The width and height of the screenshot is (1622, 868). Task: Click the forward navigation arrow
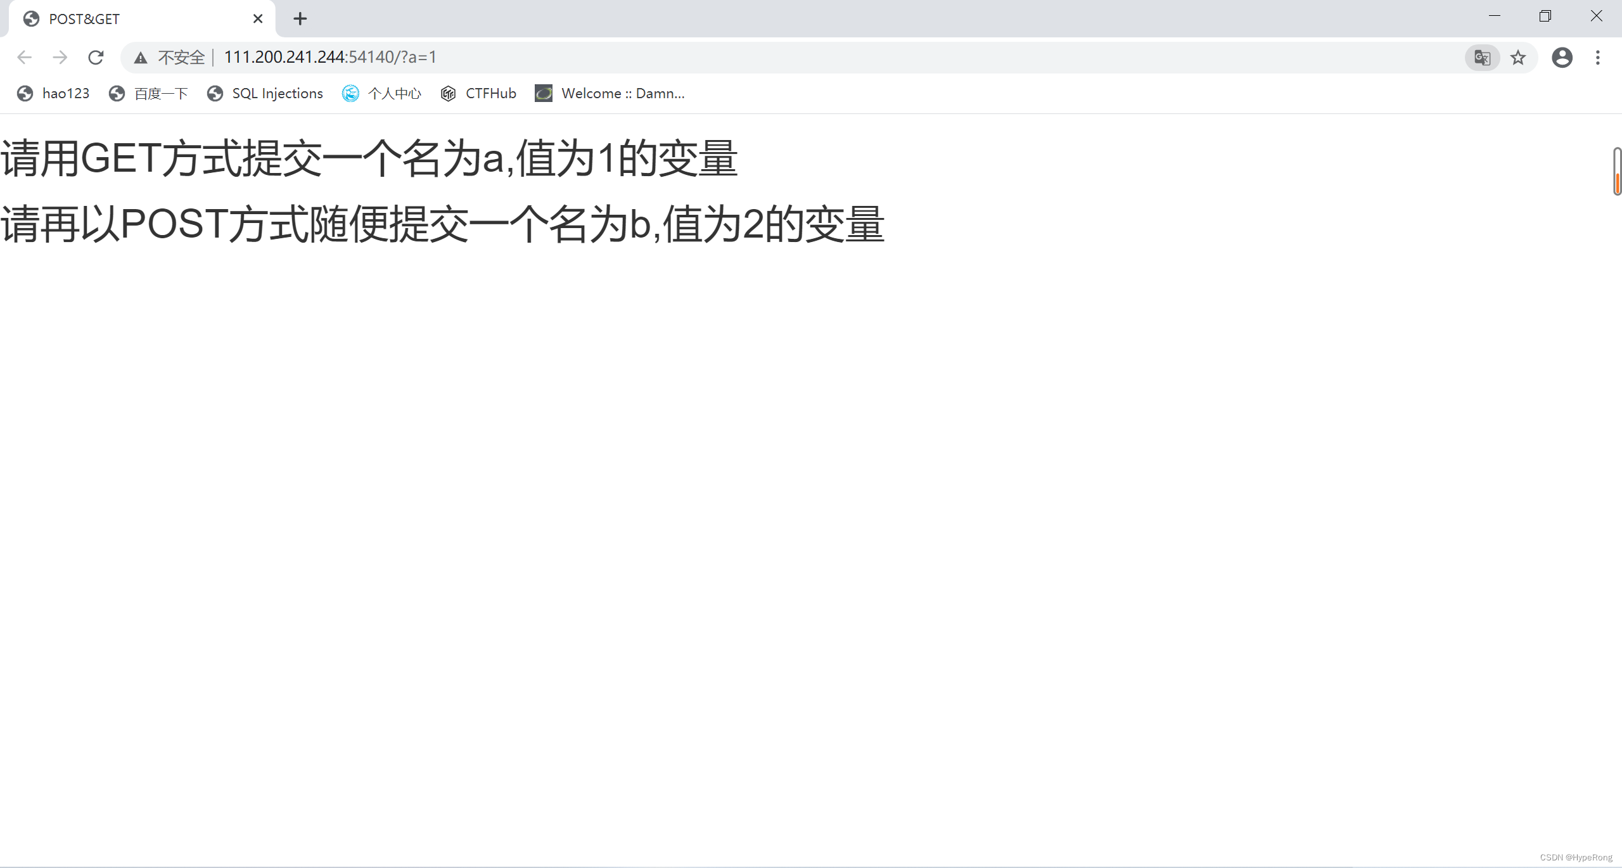click(x=60, y=57)
